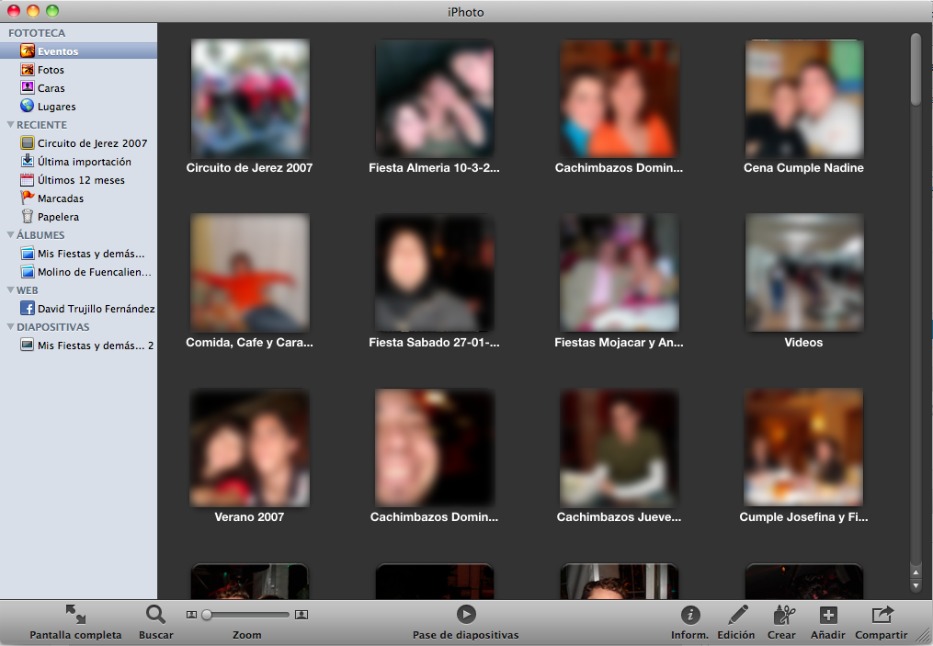Open the Eventos library icon
933x646 pixels.
[x=28, y=51]
